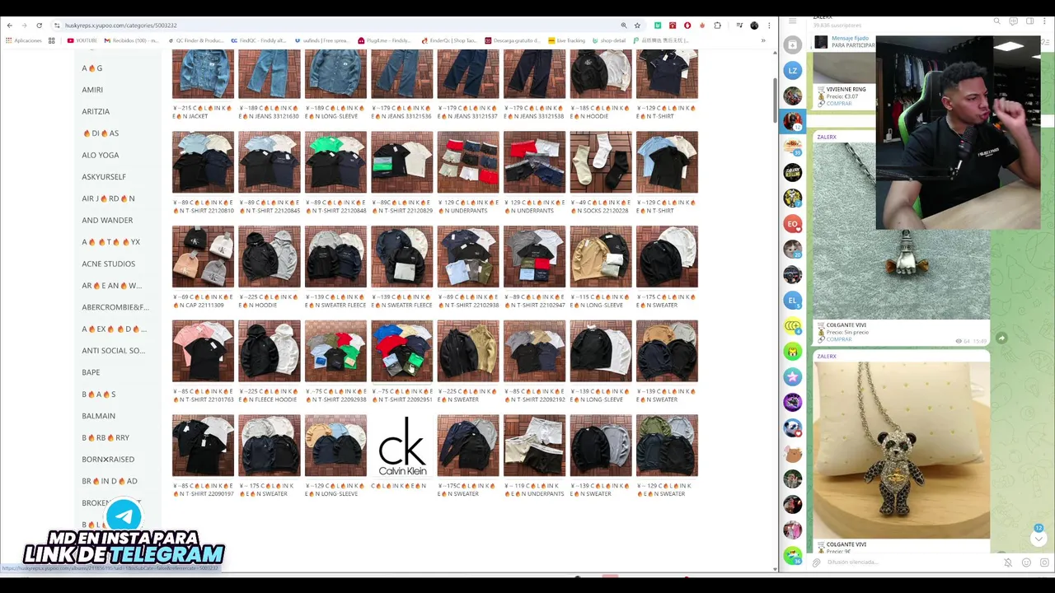1055x593 pixels.
Task: Select BALMAIN category
Action: coord(99,416)
